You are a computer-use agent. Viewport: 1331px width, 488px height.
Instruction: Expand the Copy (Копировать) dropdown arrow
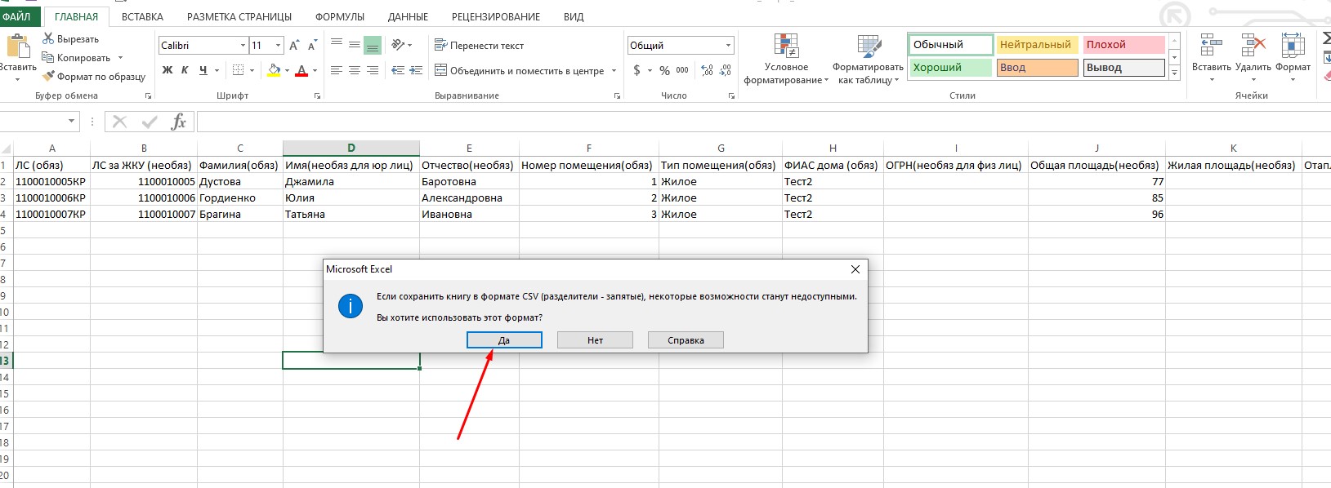[120, 58]
